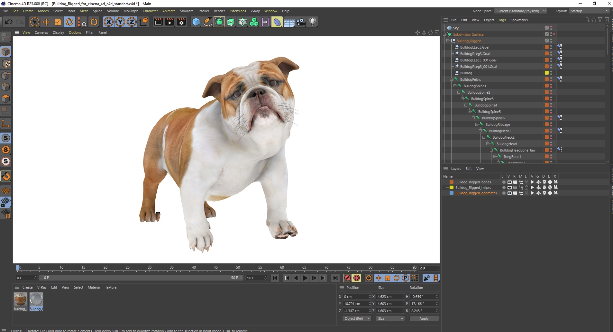Open the MoGraph menu
Image resolution: width=613 pixels, height=332 pixels.
click(x=131, y=11)
